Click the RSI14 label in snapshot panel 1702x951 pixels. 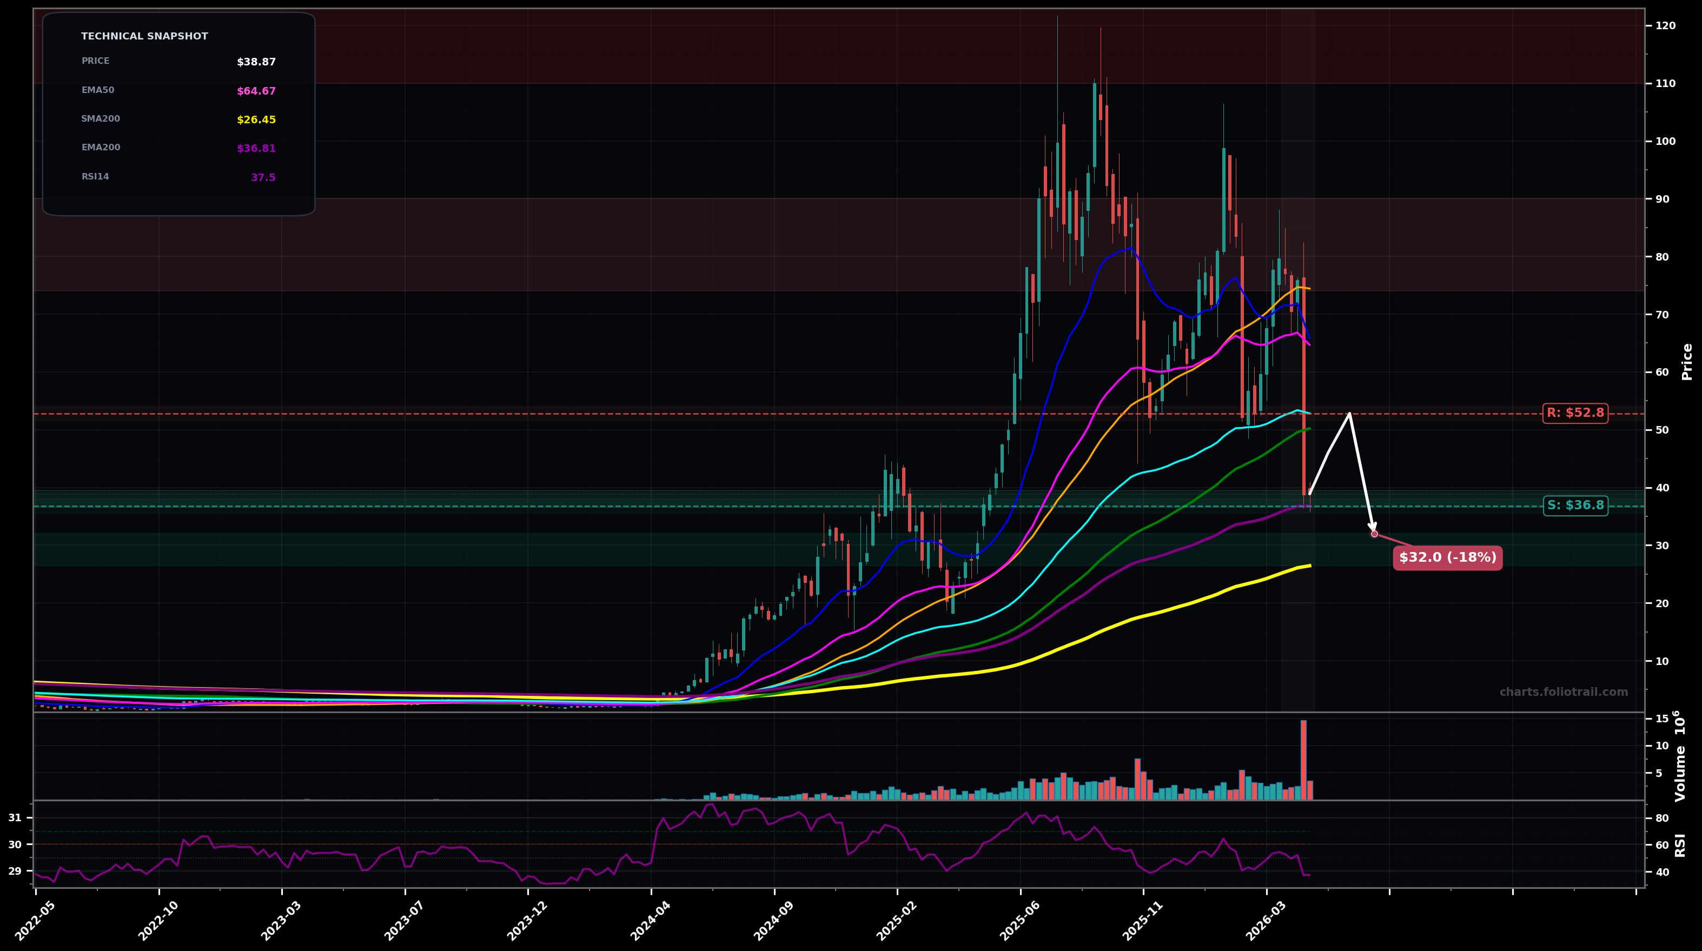tap(95, 176)
